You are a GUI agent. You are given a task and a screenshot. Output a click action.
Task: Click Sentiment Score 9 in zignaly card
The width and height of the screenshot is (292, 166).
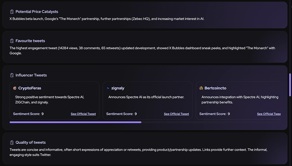tap(121, 114)
